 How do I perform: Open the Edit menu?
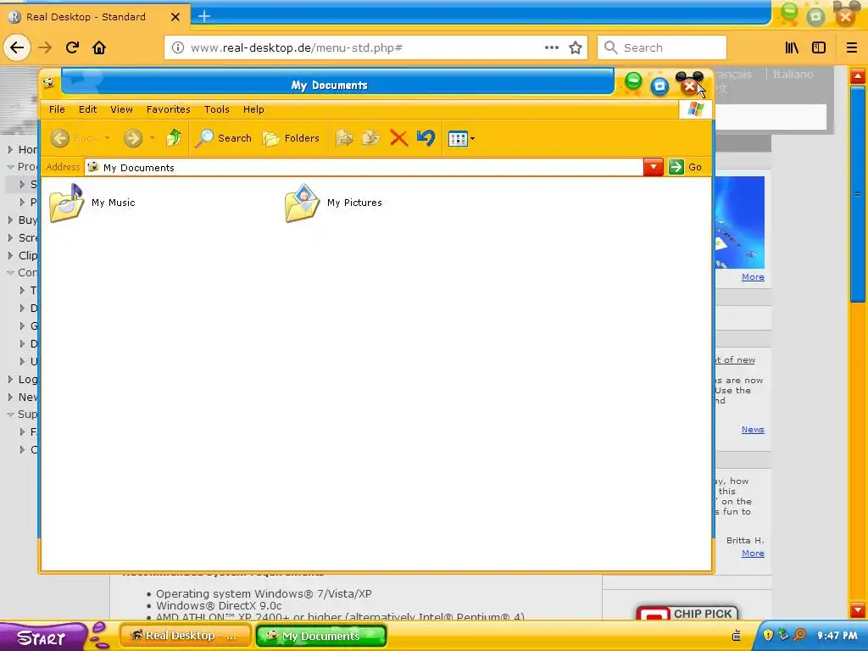pos(87,109)
